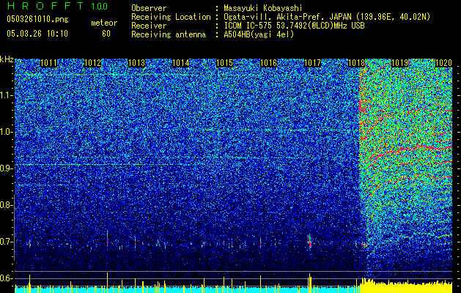Click the 1.1 frequency axis label
The image size is (461, 293).
click(x=7, y=95)
